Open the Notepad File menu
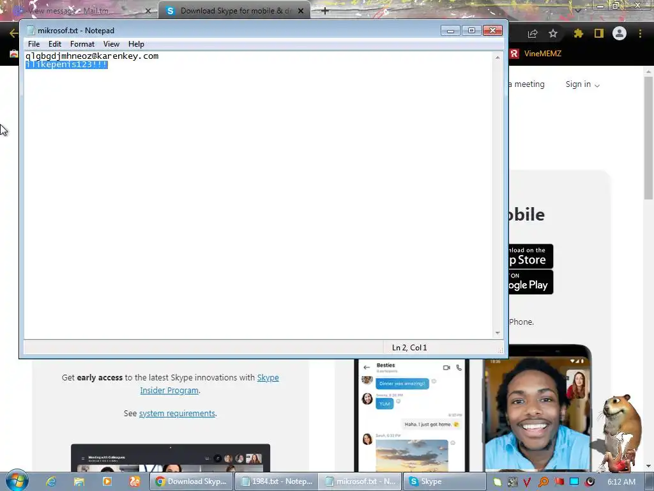The image size is (654, 491). tap(34, 44)
